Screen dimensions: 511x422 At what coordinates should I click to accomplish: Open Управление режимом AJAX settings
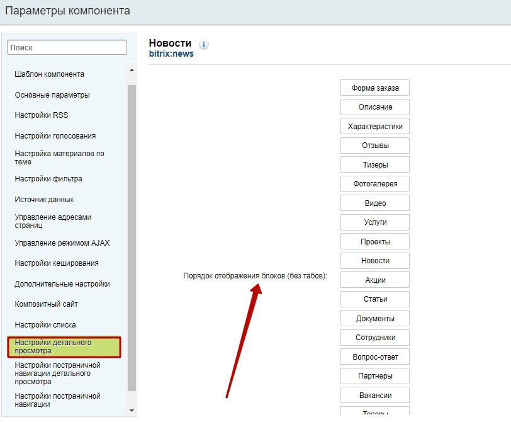62,243
